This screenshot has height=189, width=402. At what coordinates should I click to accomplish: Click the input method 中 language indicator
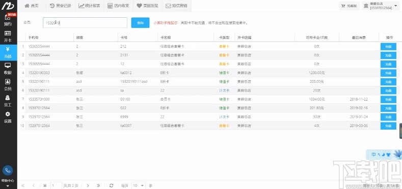[x=373, y=154]
